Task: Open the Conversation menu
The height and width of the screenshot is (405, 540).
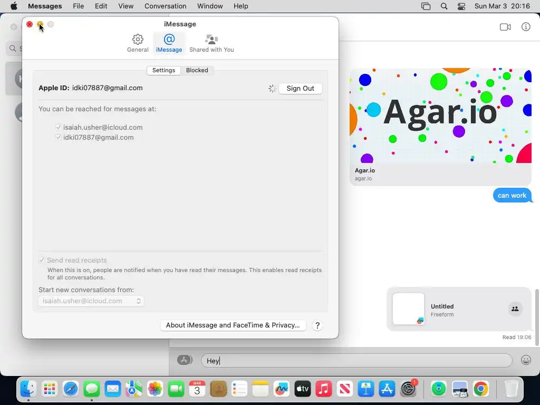Action: [x=165, y=6]
